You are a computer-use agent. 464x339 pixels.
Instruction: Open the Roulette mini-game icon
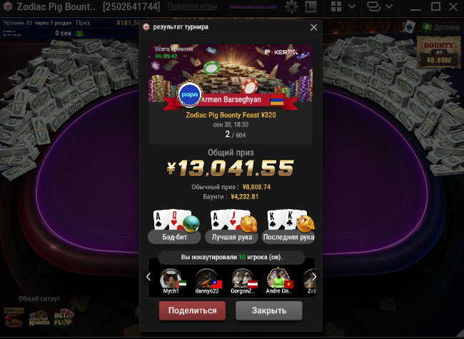pyautogui.click(x=39, y=318)
